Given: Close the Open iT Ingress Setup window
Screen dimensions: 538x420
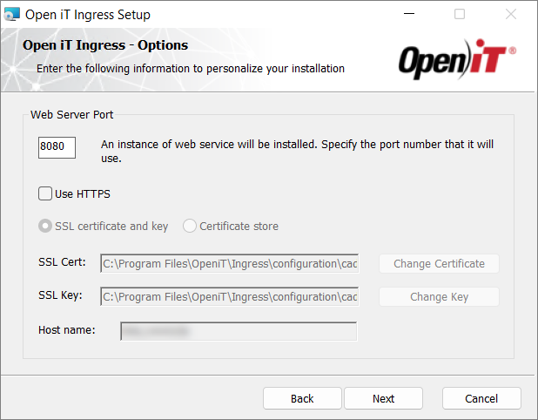Looking at the screenshot, I should (511, 14).
